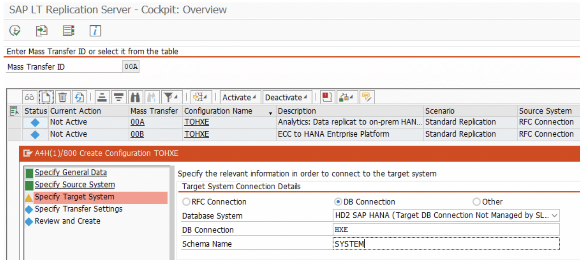Click the yellow comment note icon
Screen dimensions: 582x263
pos(366,97)
